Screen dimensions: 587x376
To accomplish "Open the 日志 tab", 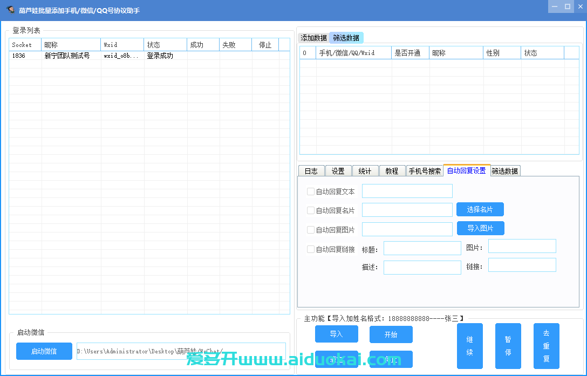I will click(311, 171).
